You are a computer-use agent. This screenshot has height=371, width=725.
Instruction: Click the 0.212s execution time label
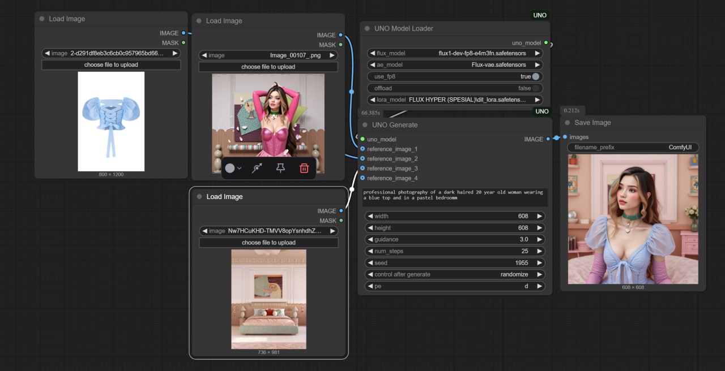[x=573, y=110]
